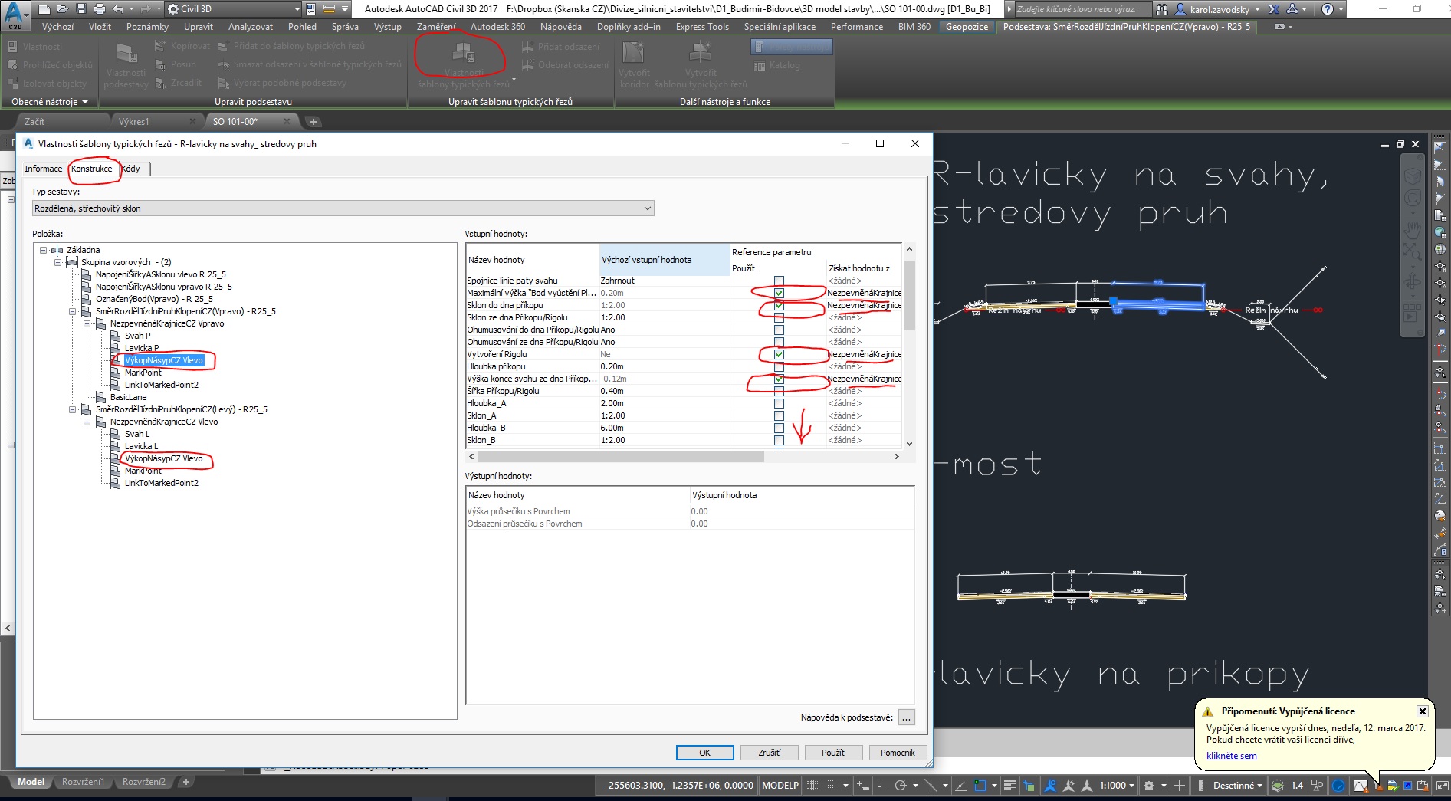Open the help question mark icon
The height and width of the screenshot is (801, 1451).
click(1328, 9)
